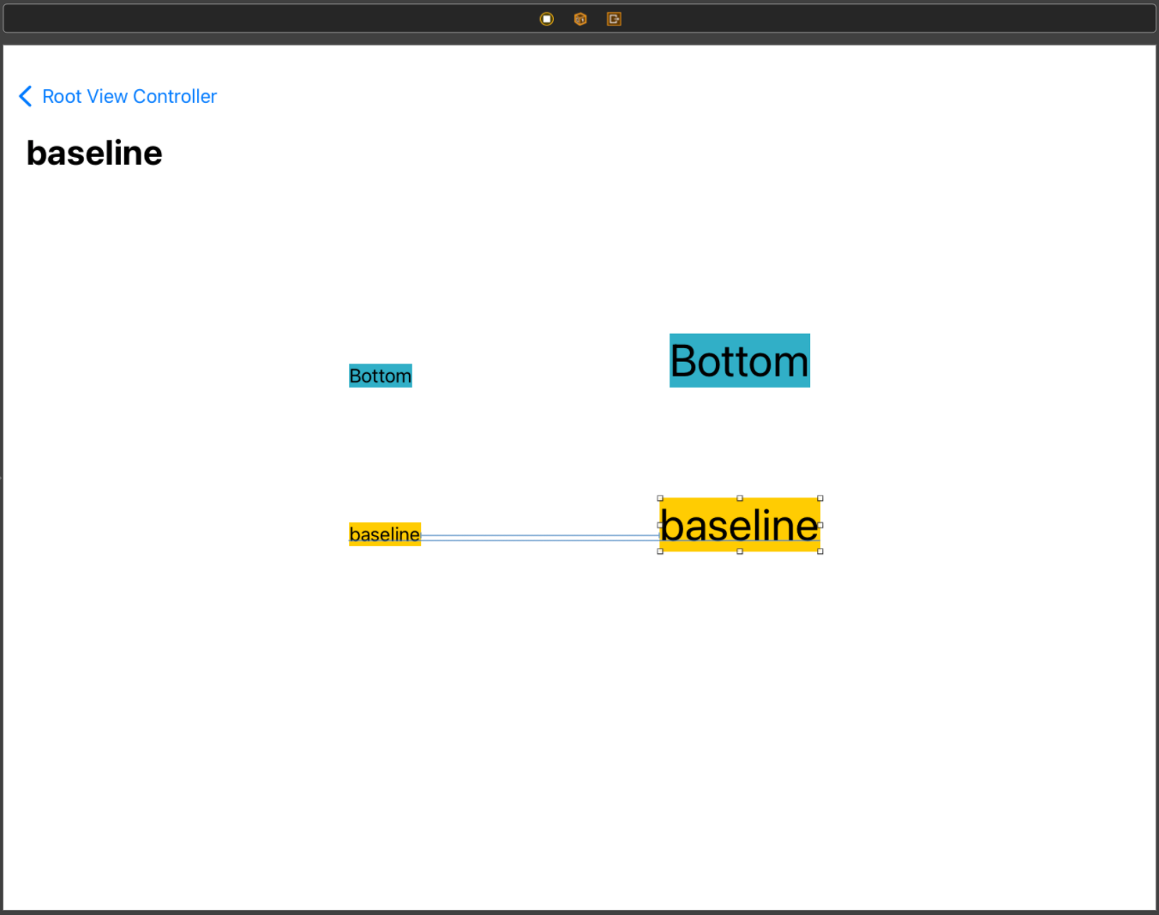The image size is (1159, 915).
Task: Select the small yellow baseline label
Action: [385, 534]
